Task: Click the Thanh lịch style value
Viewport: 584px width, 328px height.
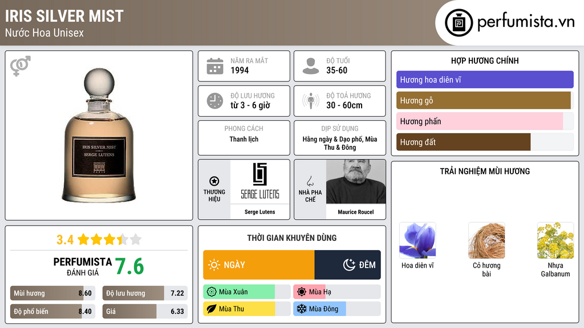Action: click(x=244, y=139)
